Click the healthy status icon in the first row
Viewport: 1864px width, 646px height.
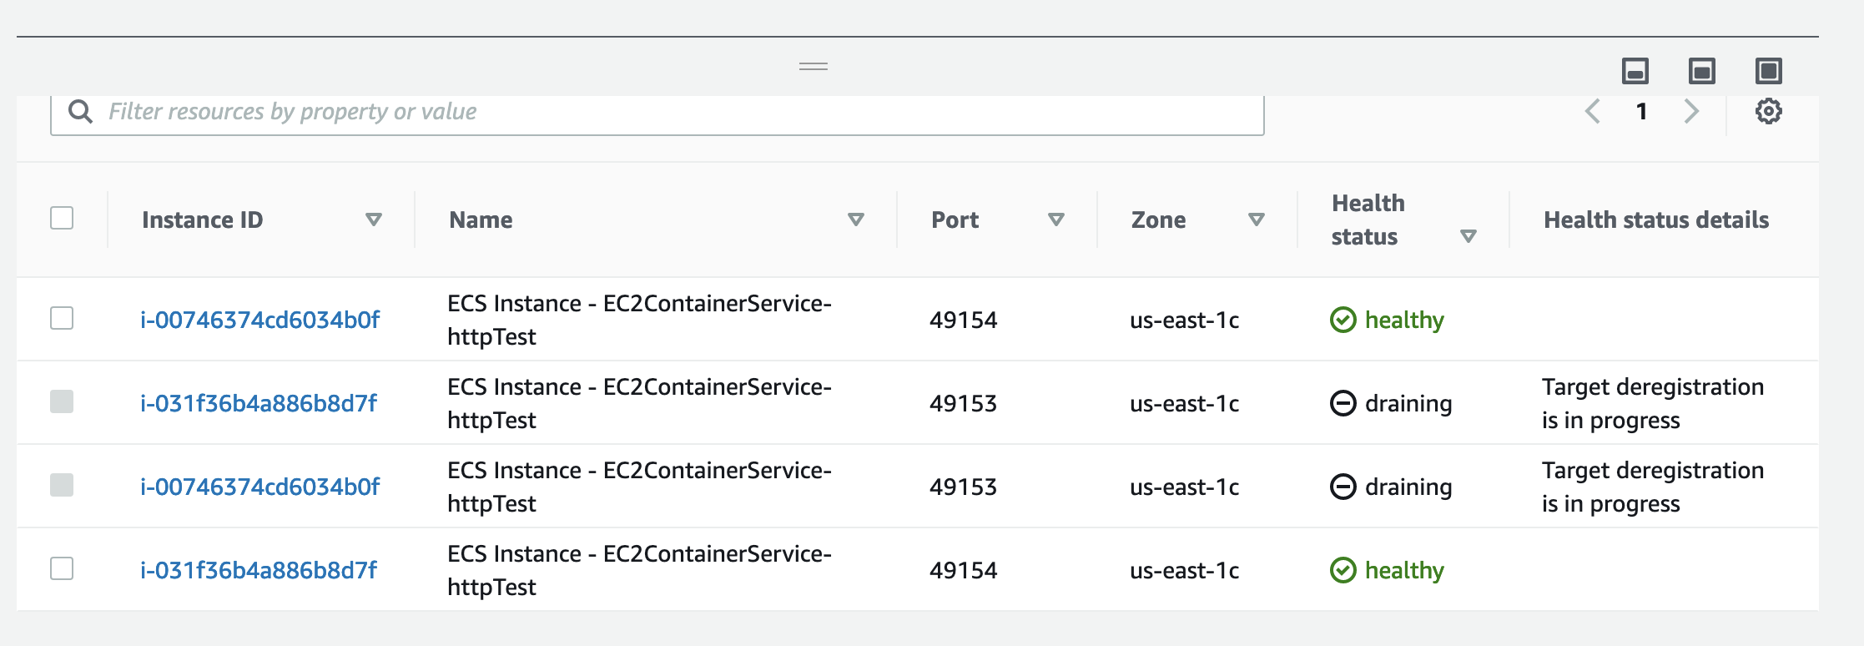1343,320
